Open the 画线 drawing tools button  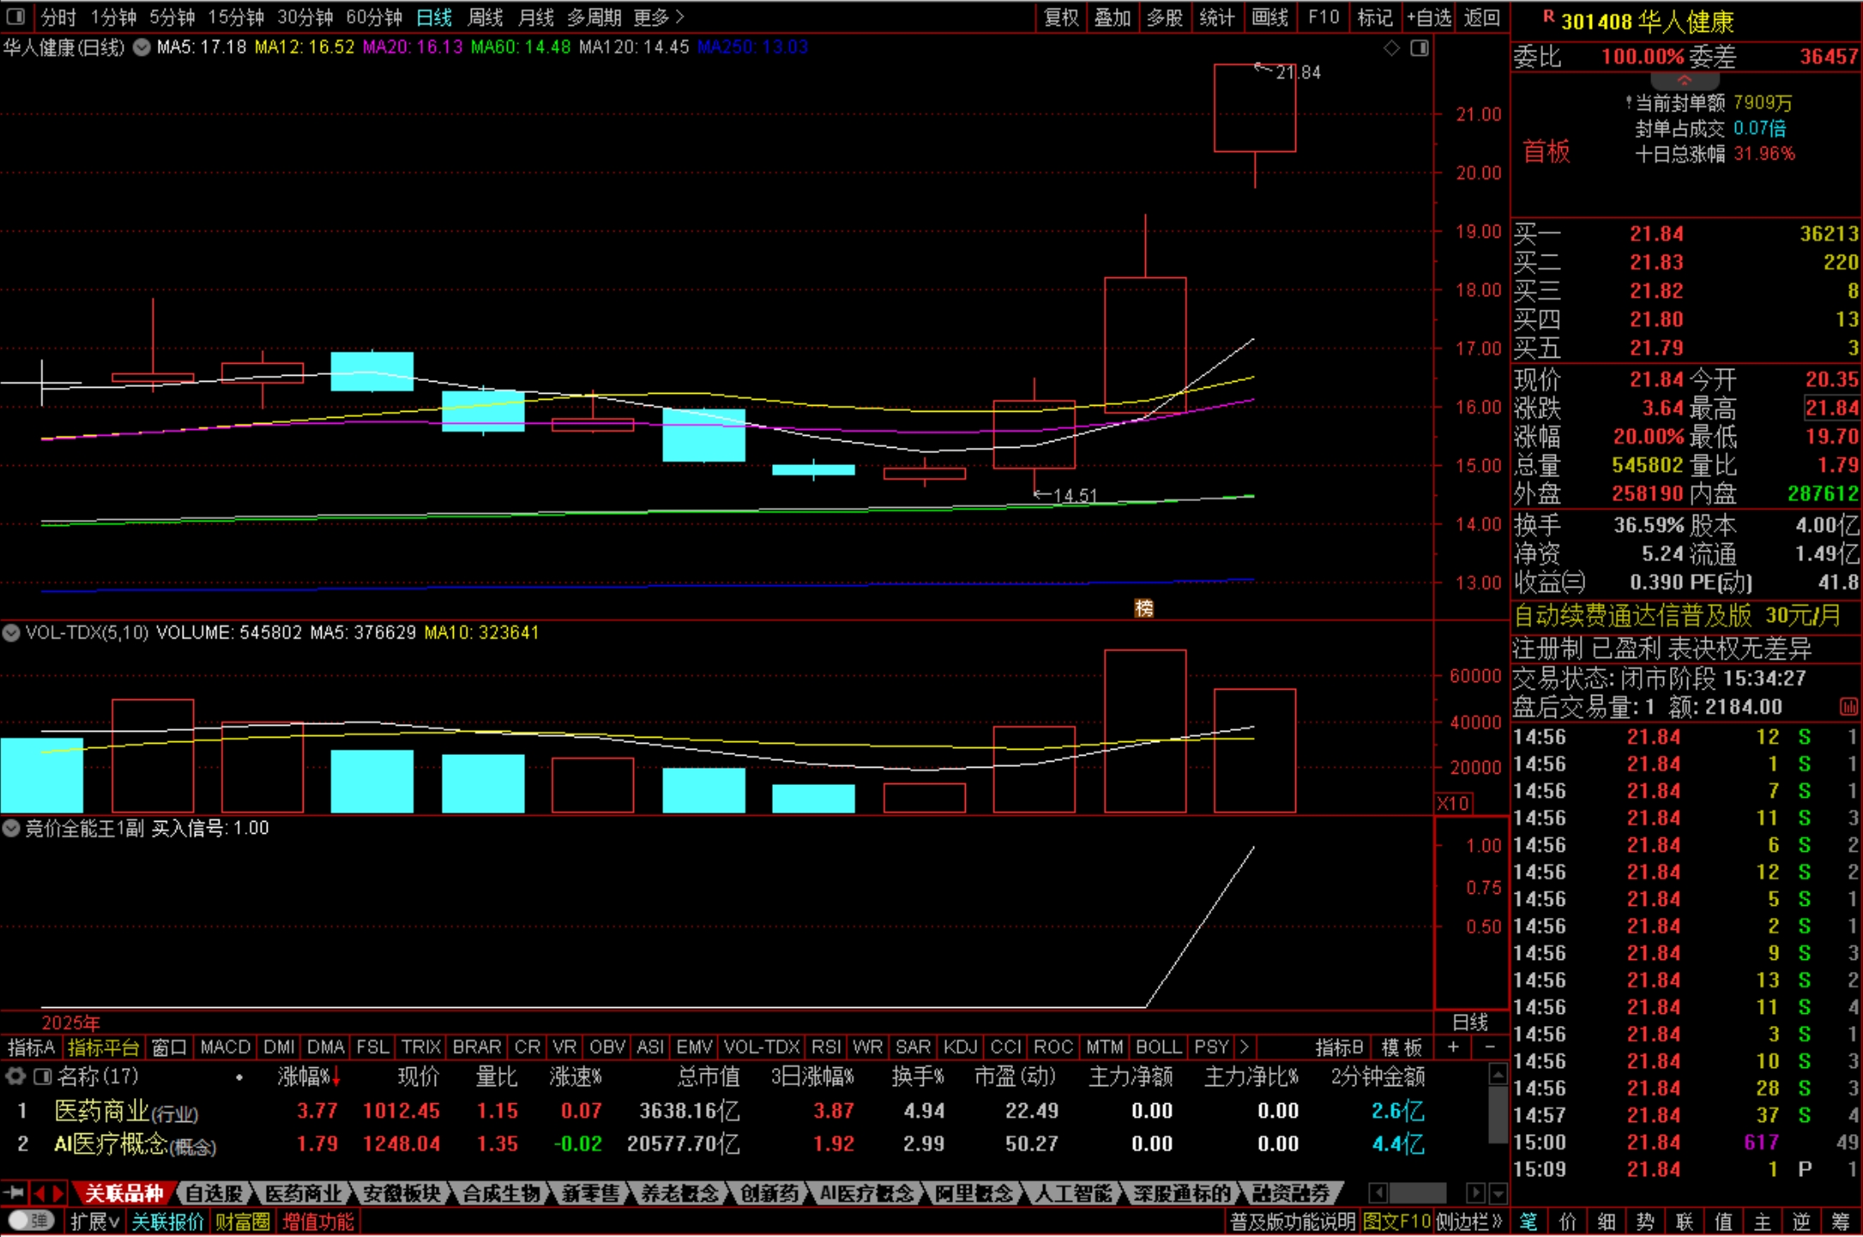[1270, 16]
